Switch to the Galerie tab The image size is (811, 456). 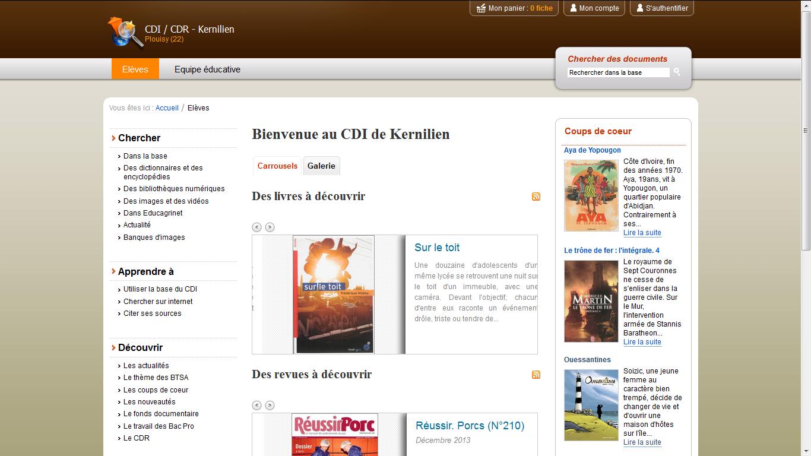coord(321,166)
